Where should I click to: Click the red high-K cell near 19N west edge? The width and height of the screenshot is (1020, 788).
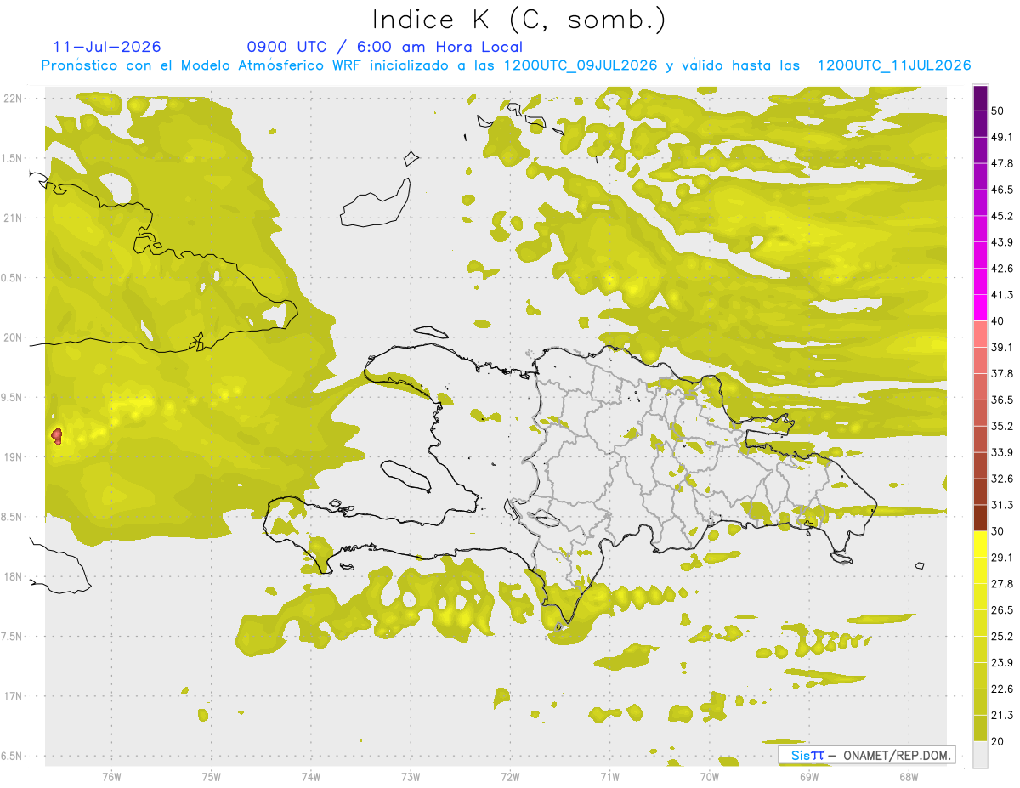coord(57,436)
